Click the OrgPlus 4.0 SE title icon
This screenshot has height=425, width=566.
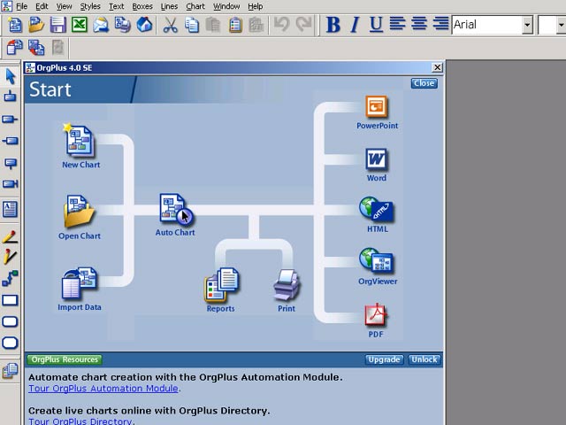pos(30,67)
